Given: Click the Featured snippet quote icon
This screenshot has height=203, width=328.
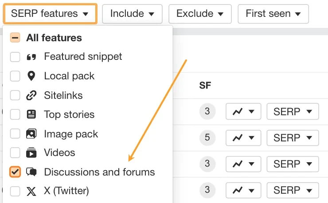Looking at the screenshot, I should [x=31, y=57].
